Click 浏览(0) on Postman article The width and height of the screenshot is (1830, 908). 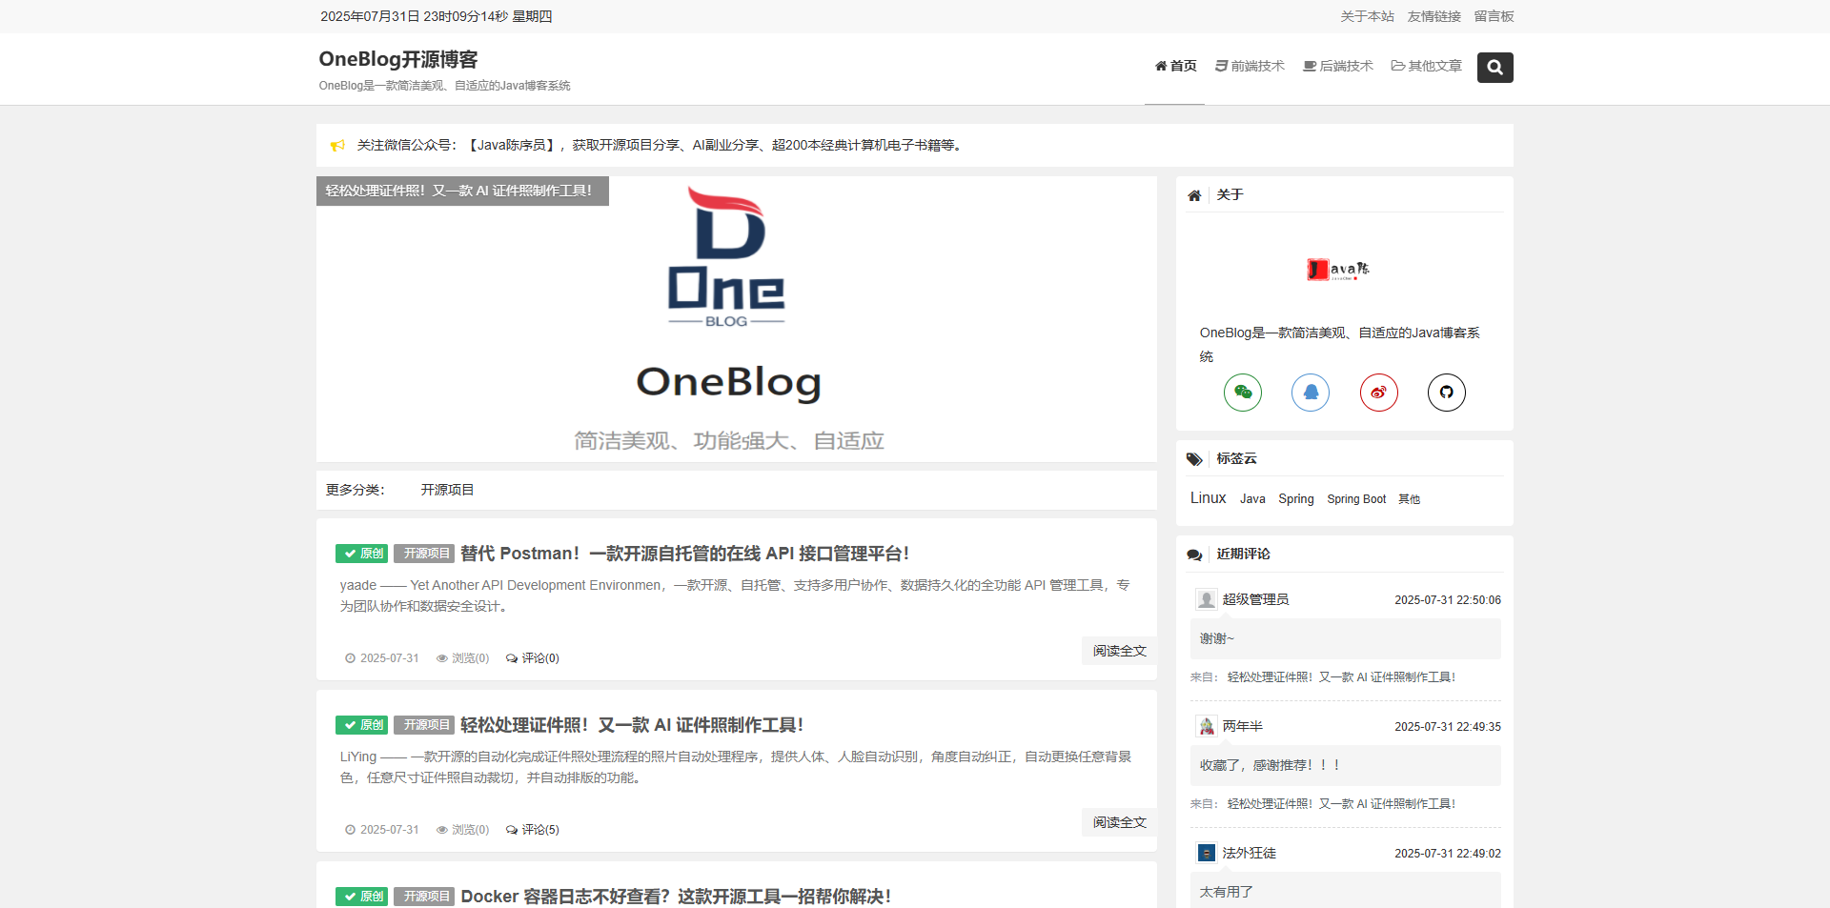click(462, 658)
